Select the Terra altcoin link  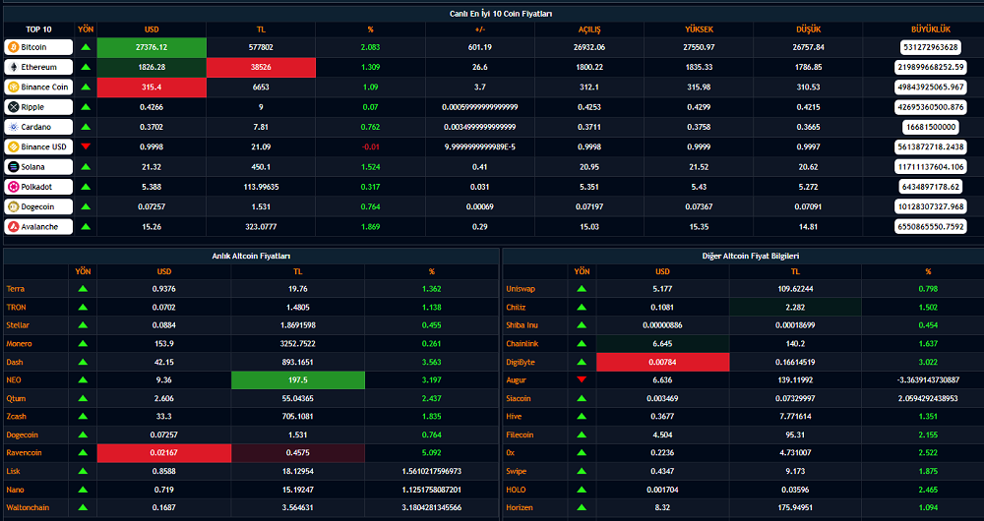pyautogui.click(x=16, y=289)
